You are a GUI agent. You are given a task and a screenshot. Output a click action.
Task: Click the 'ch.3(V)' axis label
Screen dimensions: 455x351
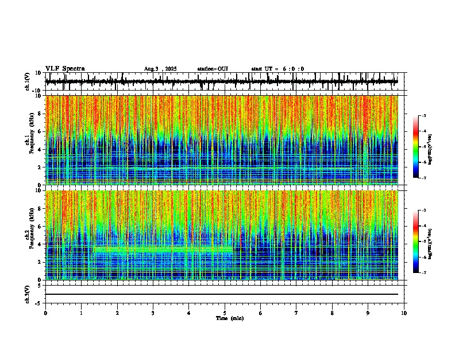[28, 295]
